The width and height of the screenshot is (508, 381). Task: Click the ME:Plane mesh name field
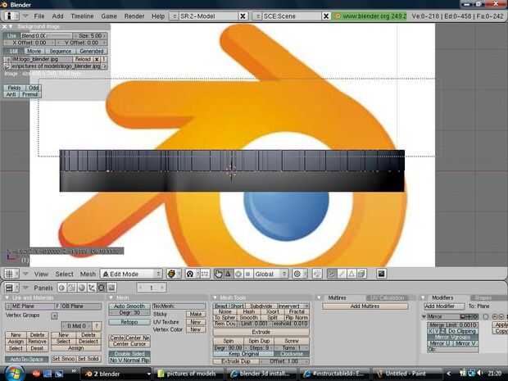33,306
